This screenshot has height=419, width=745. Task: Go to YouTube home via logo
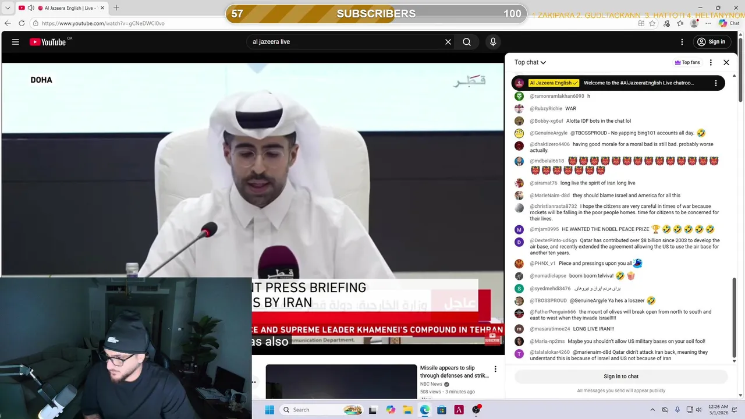pos(48,42)
